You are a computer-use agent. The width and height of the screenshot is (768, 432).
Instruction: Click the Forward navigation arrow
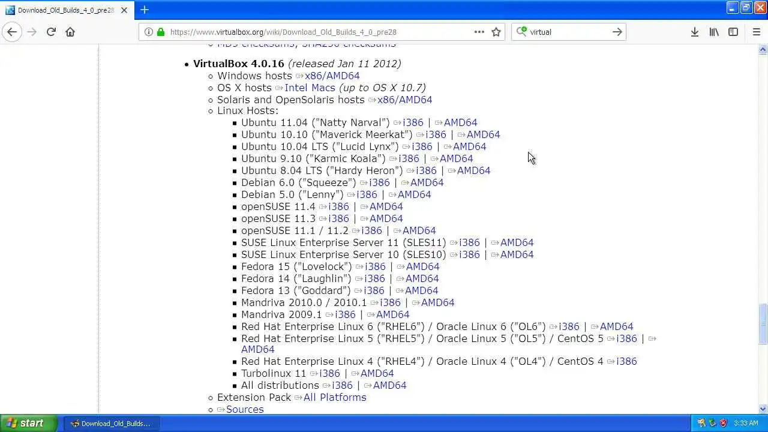pos(32,32)
